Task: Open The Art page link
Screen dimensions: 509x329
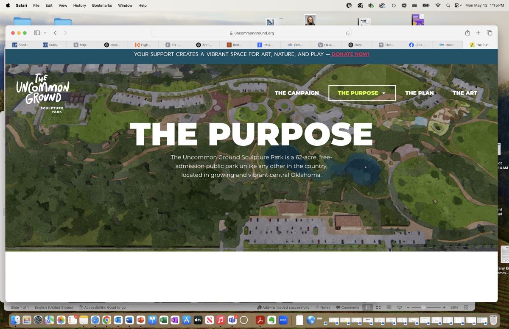Action: 465,93
